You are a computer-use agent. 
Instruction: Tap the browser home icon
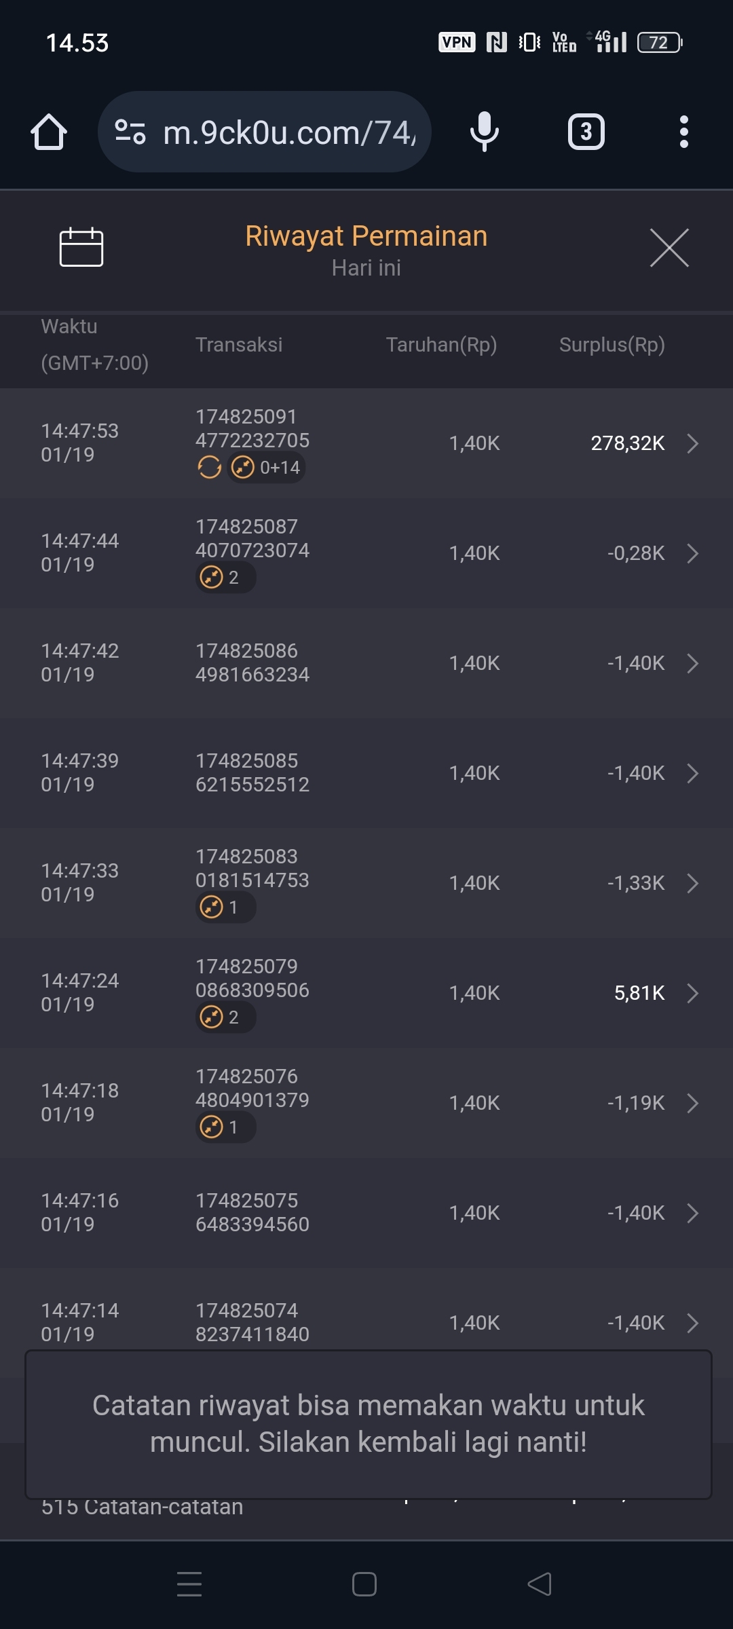(49, 132)
